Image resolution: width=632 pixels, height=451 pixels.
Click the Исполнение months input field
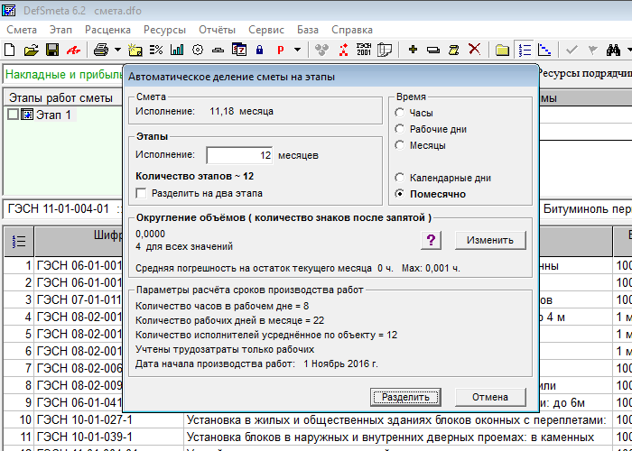[x=240, y=155]
